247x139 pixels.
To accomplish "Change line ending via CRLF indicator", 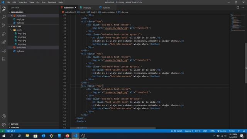I will click(205, 131).
